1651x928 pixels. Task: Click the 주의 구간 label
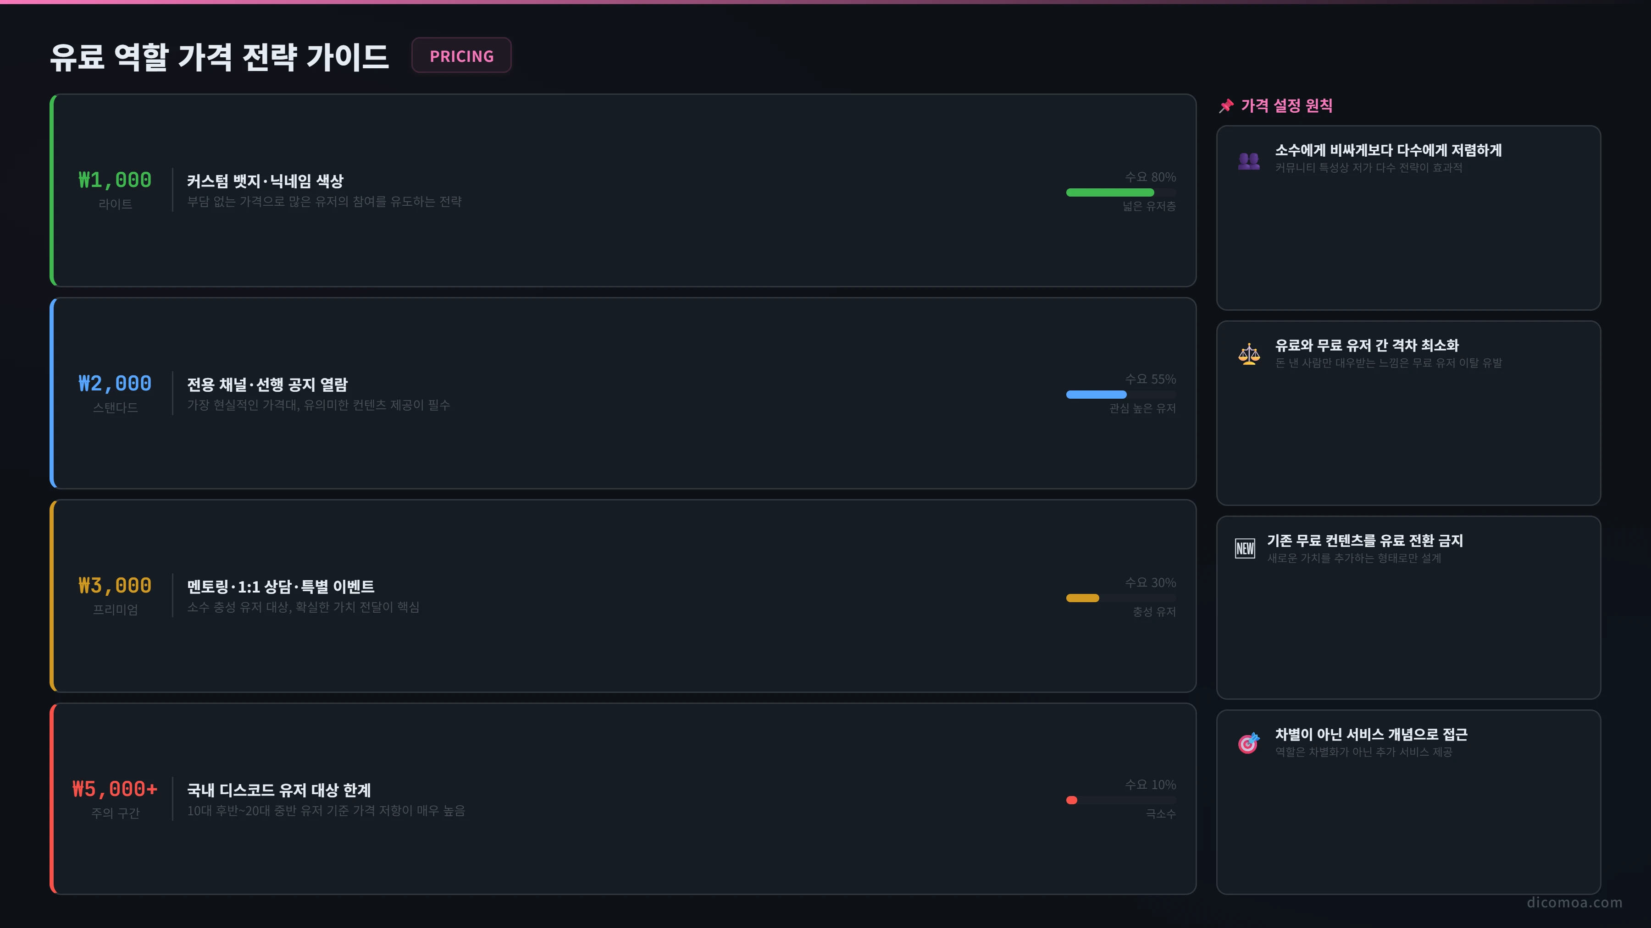pos(116,813)
